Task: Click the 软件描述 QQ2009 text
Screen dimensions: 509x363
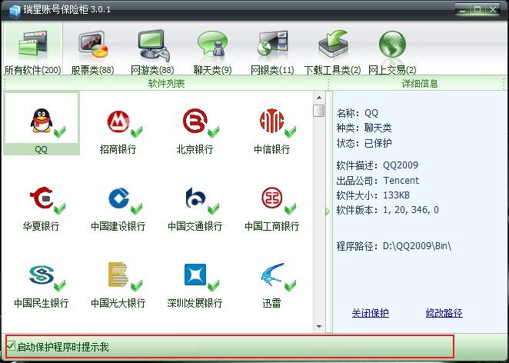Action: coord(378,165)
